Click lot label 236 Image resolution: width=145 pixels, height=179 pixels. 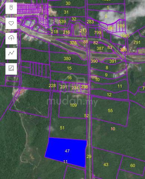85,87
